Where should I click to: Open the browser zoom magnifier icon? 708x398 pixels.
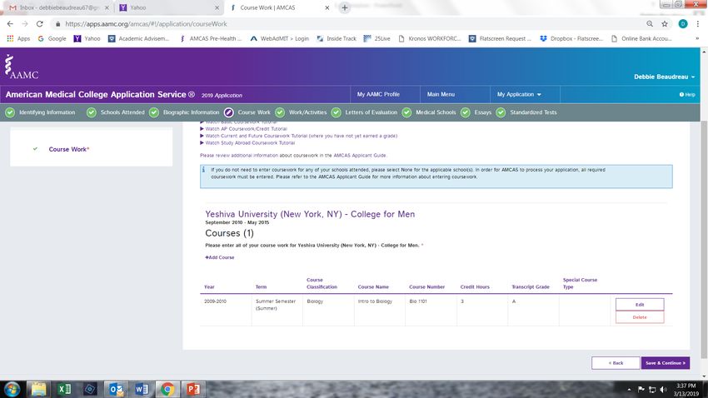[650, 24]
